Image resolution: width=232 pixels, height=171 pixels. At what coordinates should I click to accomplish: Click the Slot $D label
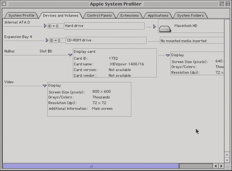tap(46, 51)
